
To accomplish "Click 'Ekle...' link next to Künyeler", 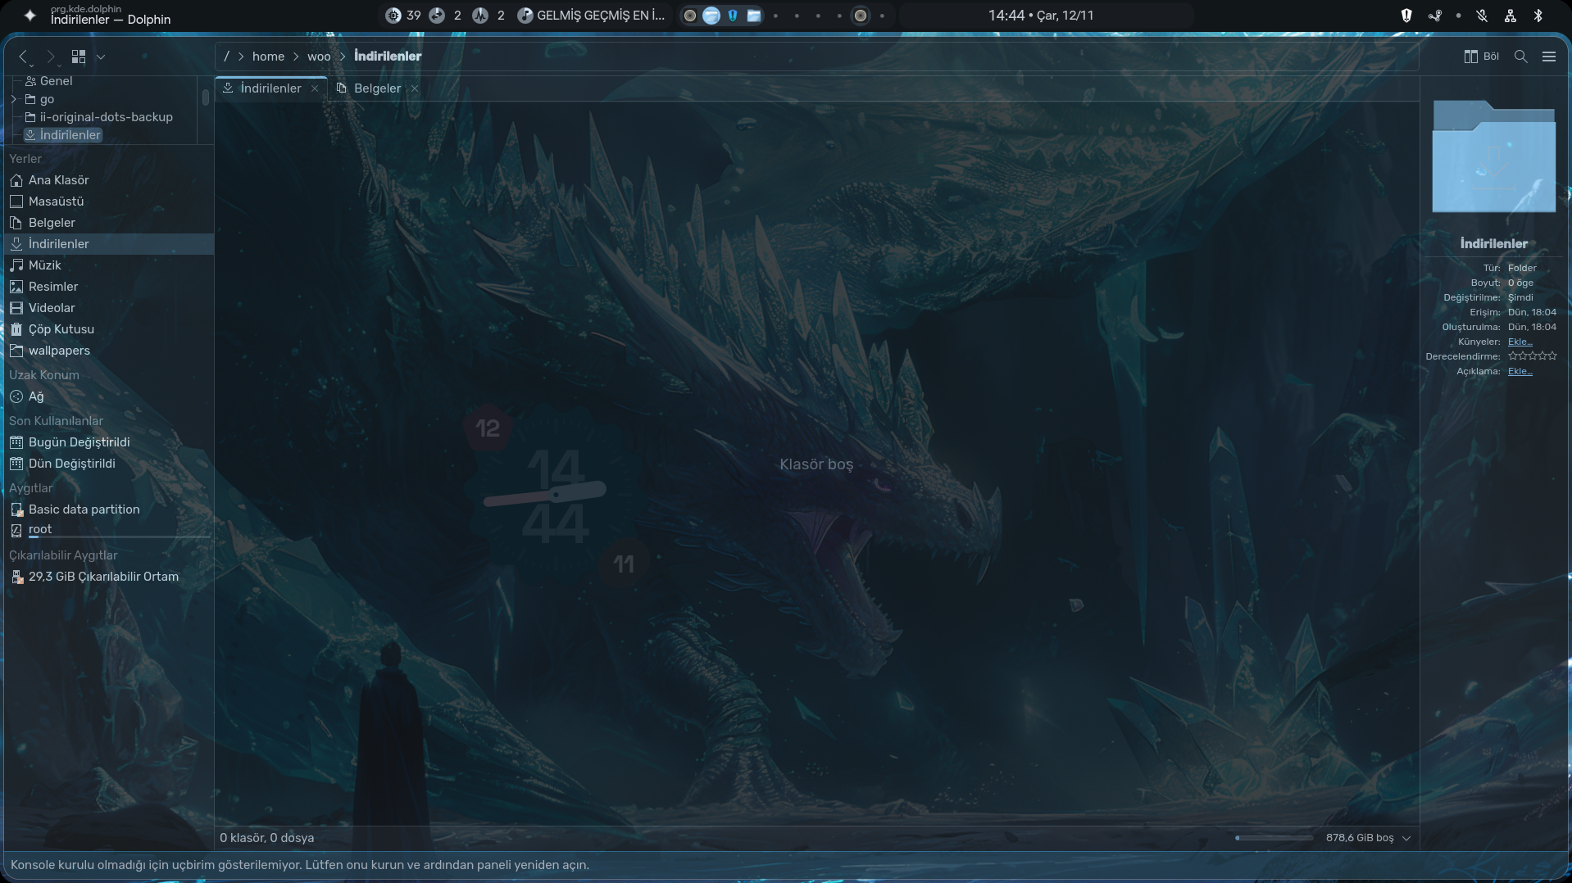I will tap(1520, 342).
